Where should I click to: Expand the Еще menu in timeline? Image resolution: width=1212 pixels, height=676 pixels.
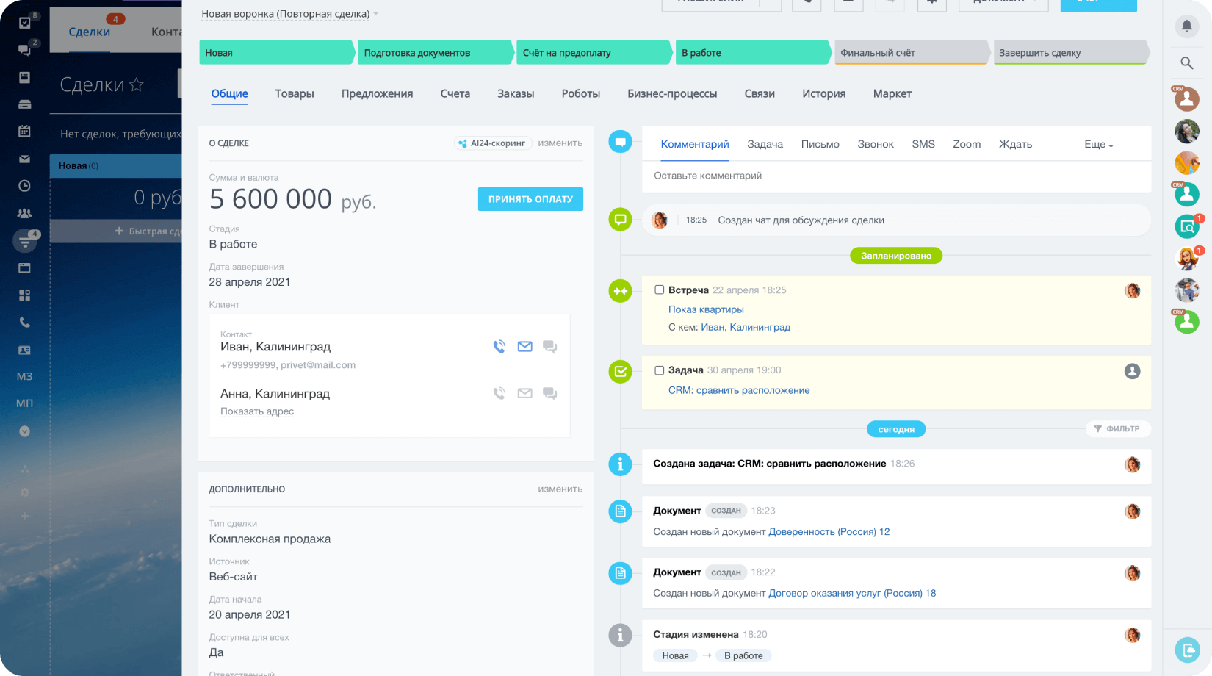(x=1099, y=145)
